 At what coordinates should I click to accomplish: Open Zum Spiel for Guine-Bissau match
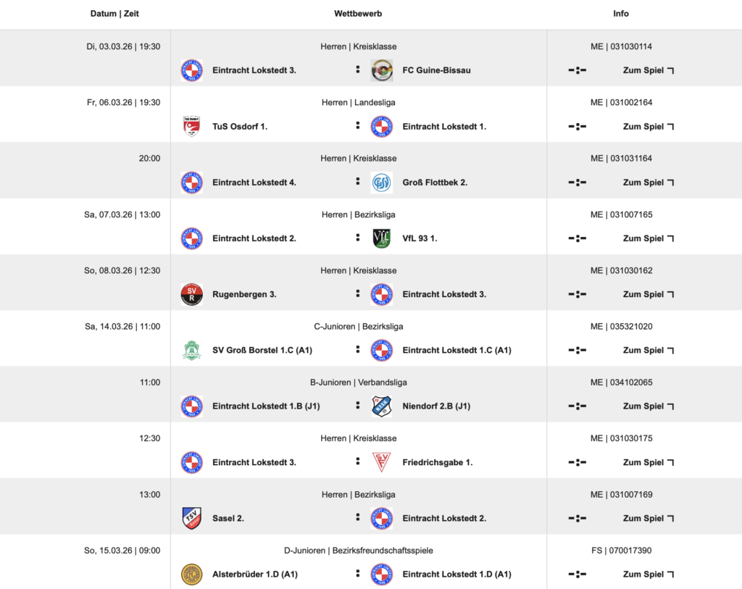point(648,70)
